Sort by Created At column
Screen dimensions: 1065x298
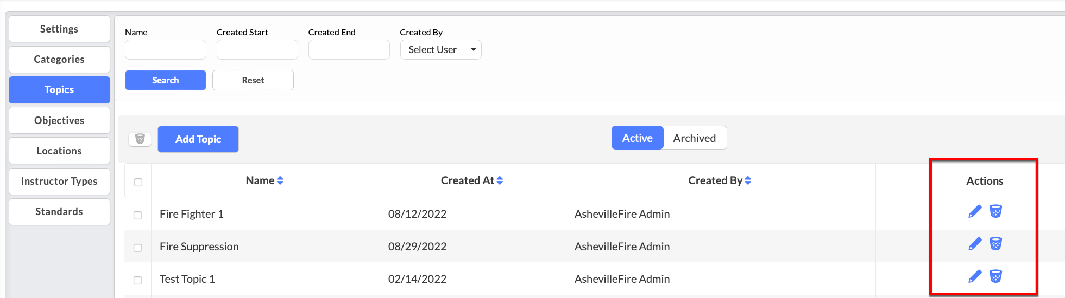pyautogui.click(x=500, y=180)
